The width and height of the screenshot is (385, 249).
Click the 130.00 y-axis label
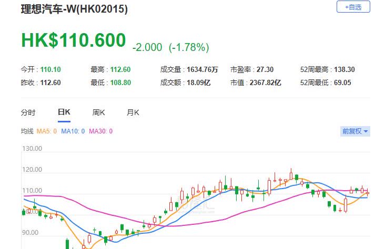pos(32,149)
